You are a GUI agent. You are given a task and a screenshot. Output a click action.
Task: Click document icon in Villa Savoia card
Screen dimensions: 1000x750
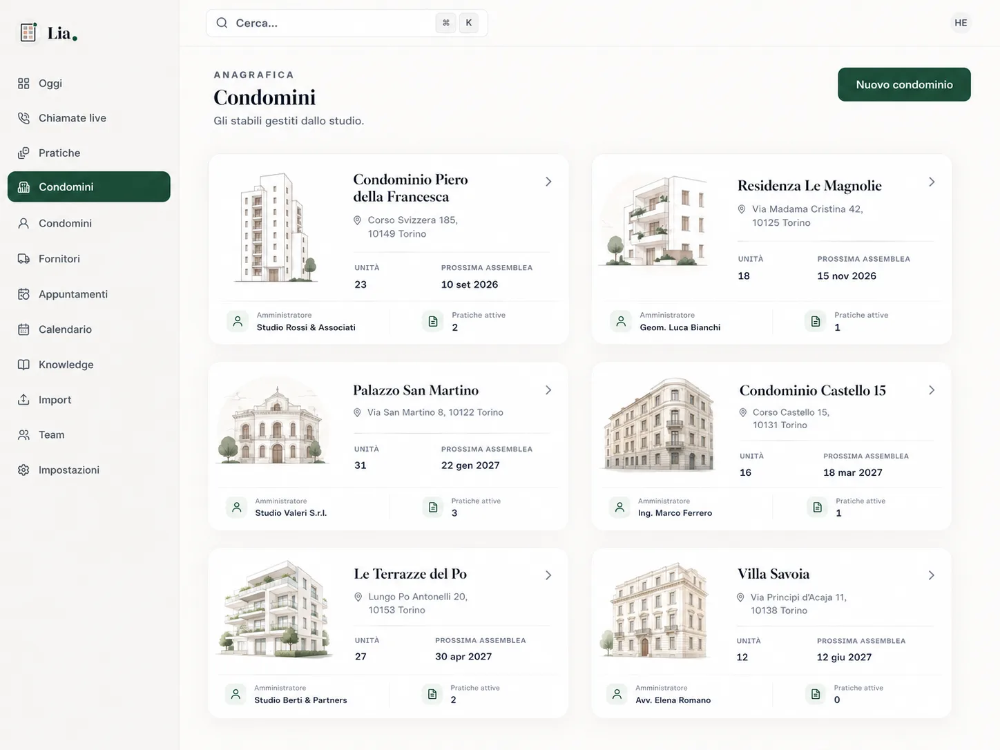click(x=816, y=694)
